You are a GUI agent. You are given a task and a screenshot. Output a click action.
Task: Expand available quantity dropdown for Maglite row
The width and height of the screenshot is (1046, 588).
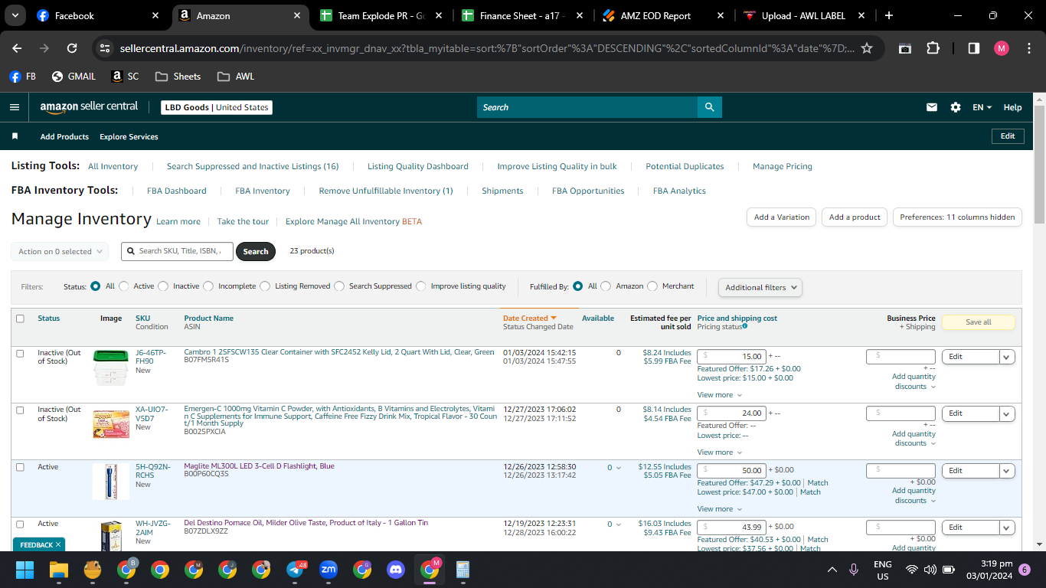click(x=615, y=467)
